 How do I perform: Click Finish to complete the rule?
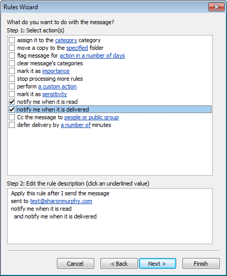coord(201,264)
